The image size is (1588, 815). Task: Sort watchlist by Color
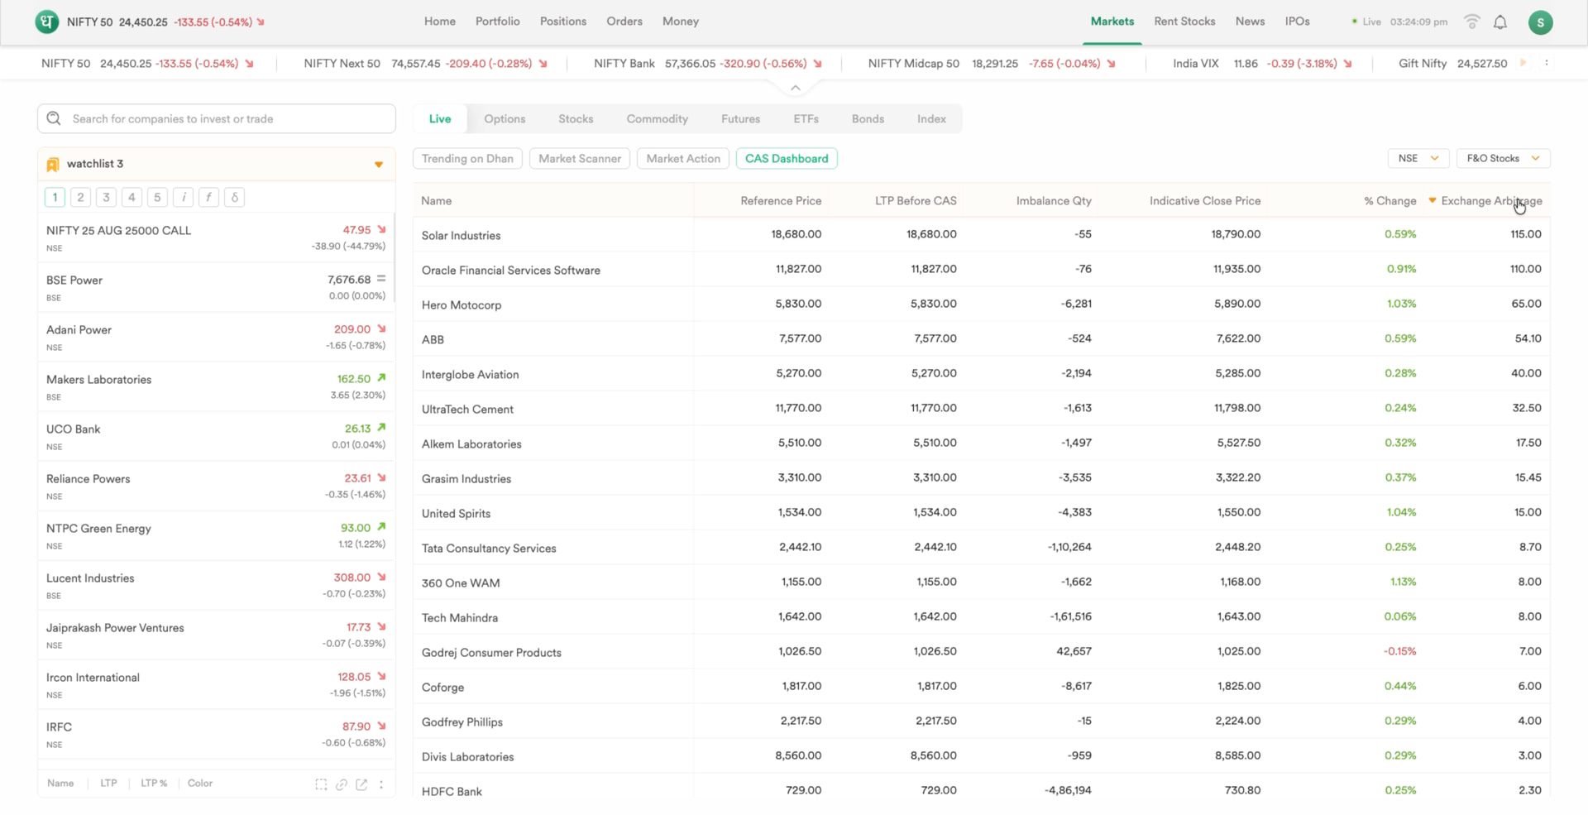pyautogui.click(x=200, y=784)
